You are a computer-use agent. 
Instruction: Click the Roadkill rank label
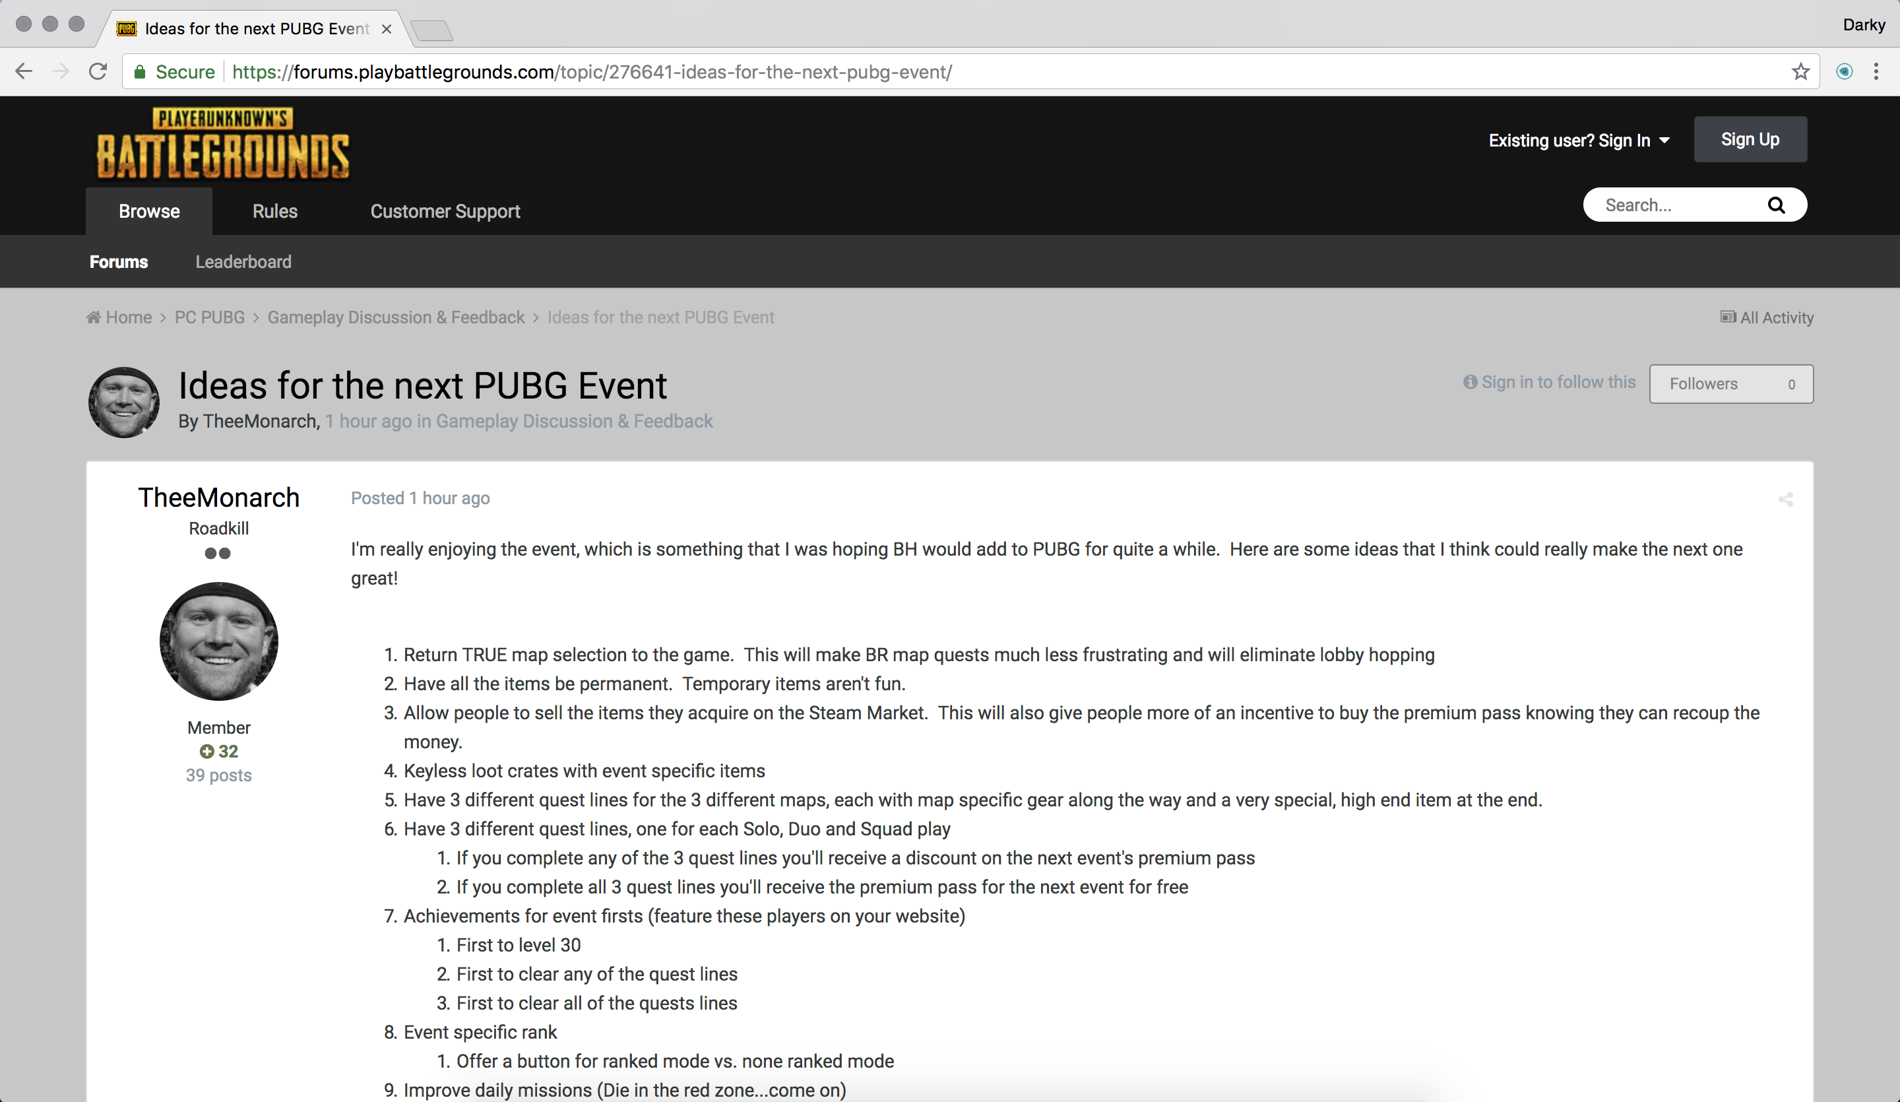[x=218, y=529]
